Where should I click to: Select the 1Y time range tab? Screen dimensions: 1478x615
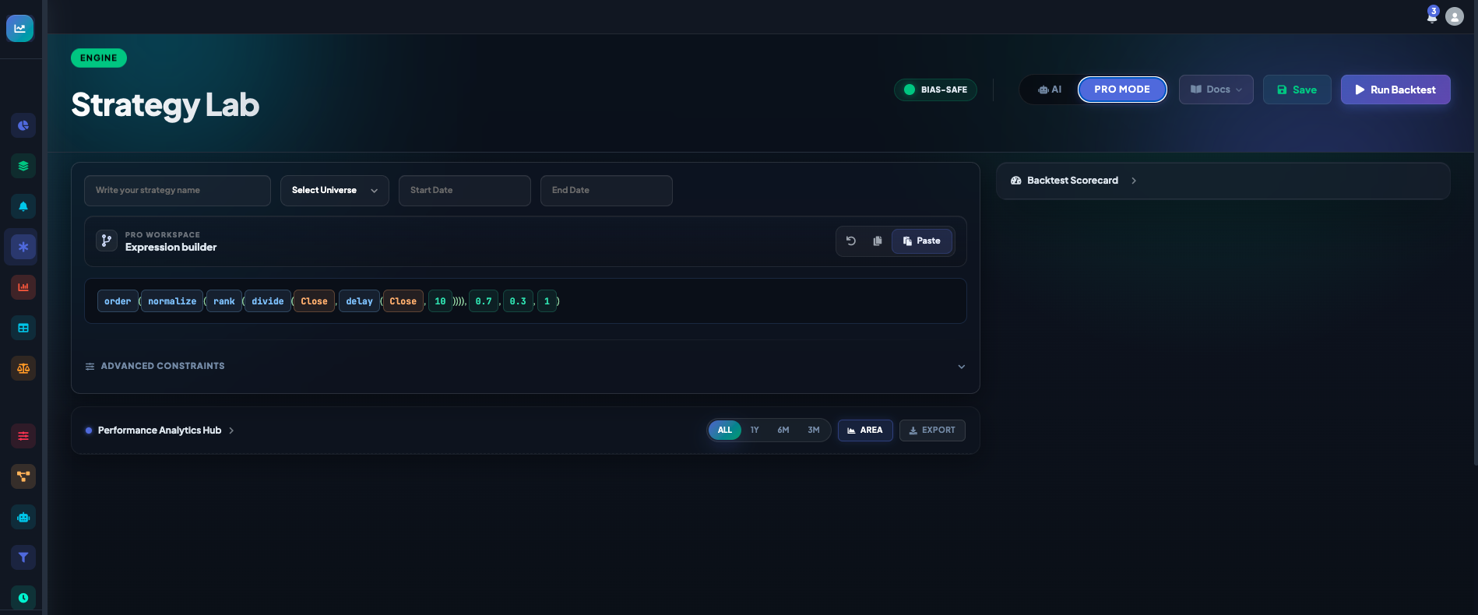click(x=755, y=430)
